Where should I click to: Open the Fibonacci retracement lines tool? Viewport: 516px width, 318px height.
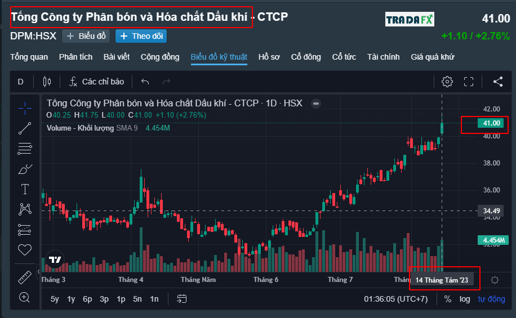(x=25, y=149)
